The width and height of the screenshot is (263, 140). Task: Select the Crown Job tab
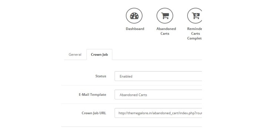(99, 55)
